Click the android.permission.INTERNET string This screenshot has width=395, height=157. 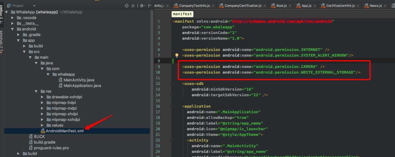[x=288, y=50]
